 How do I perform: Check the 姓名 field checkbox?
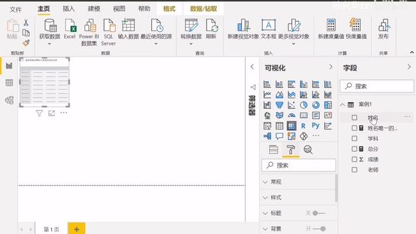tap(354, 118)
